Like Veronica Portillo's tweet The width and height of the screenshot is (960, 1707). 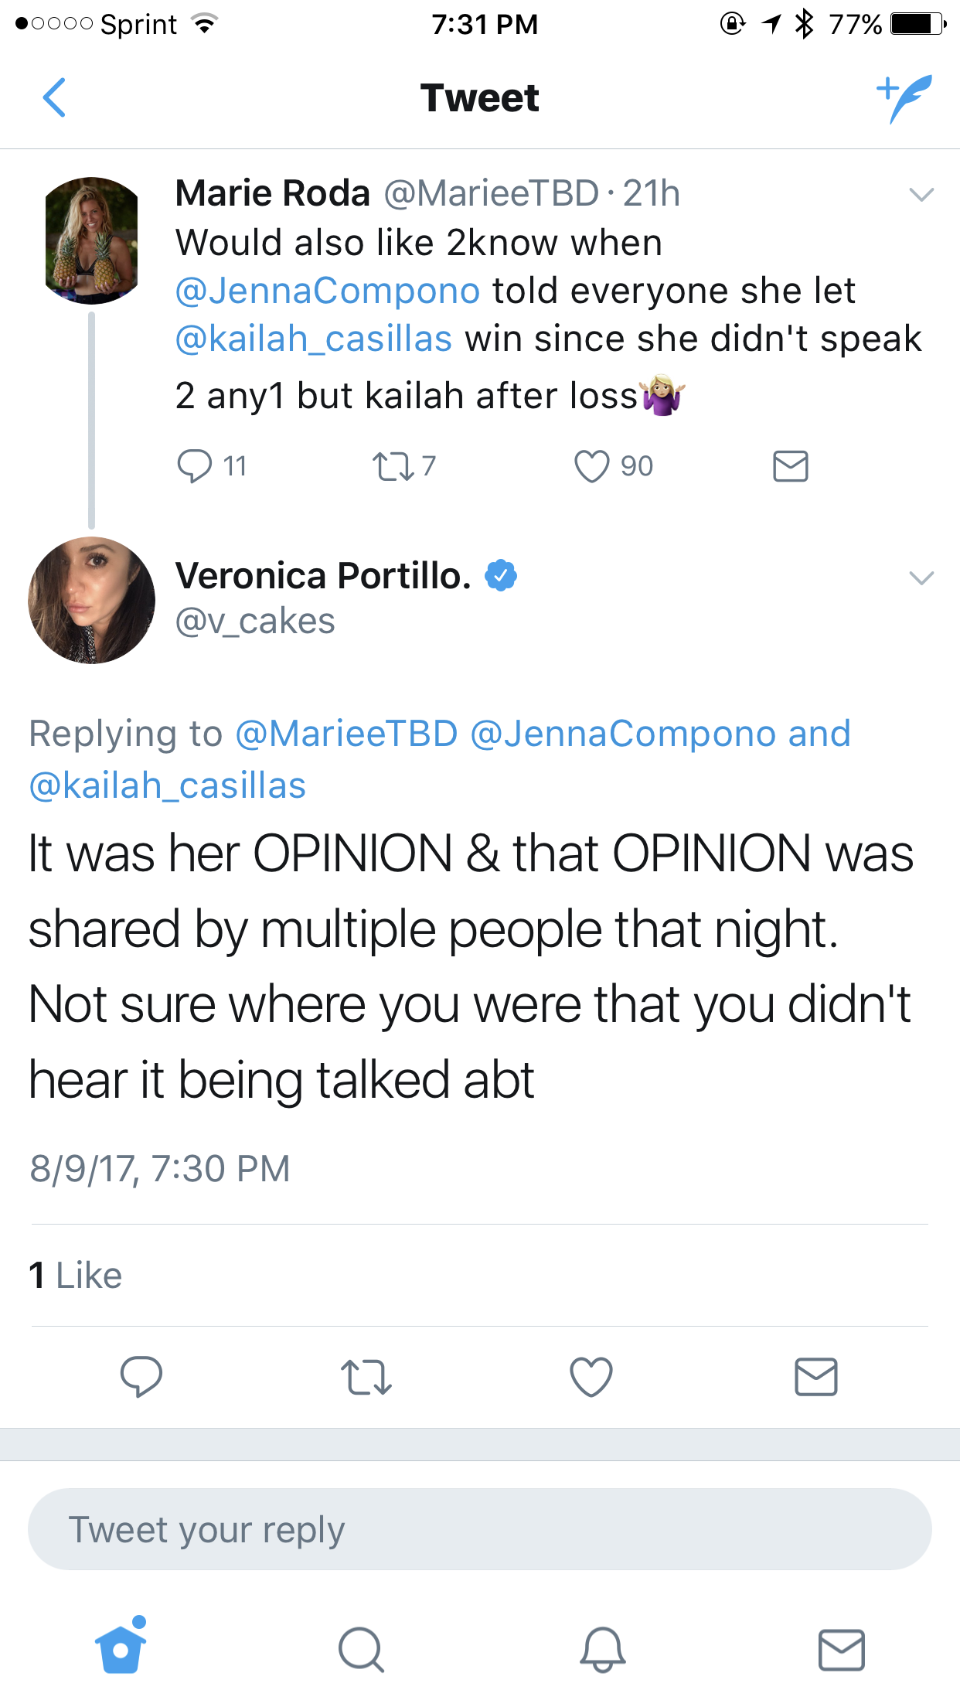click(591, 1377)
